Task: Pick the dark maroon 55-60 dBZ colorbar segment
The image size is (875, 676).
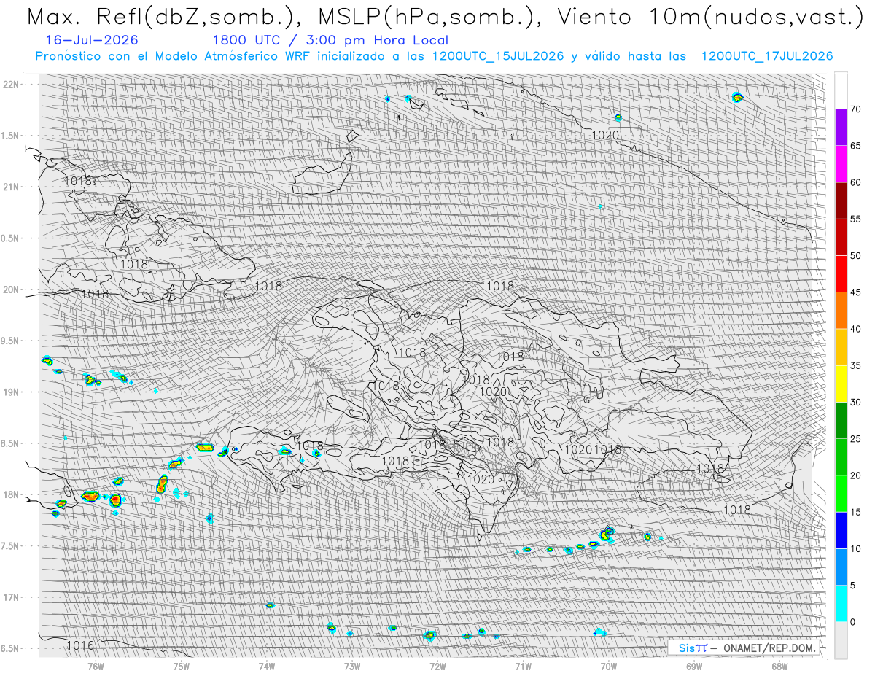Action: 841,201
